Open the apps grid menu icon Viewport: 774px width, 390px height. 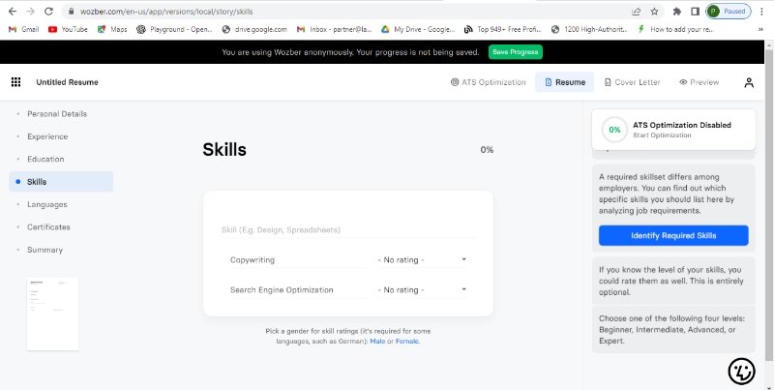[x=15, y=82]
